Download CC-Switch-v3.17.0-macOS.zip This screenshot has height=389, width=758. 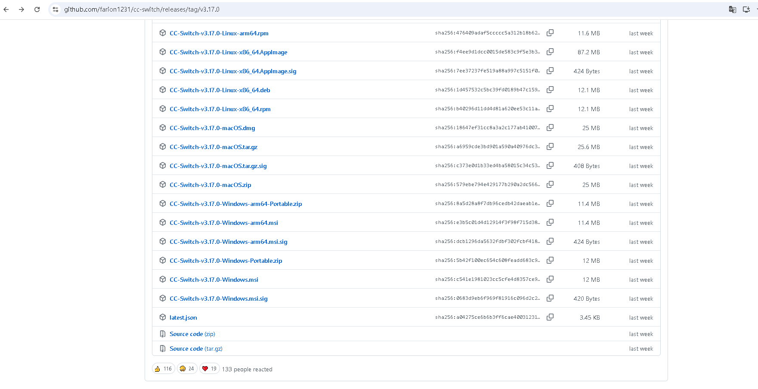210,185
